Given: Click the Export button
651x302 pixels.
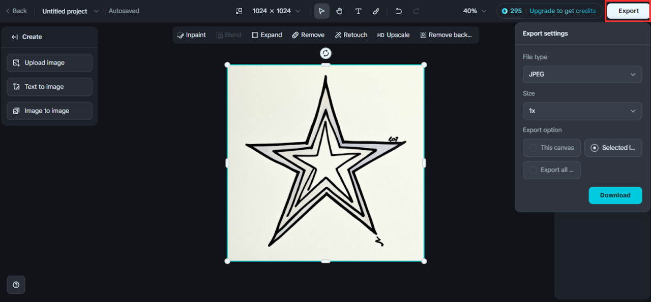Looking at the screenshot, I should coord(628,11).
